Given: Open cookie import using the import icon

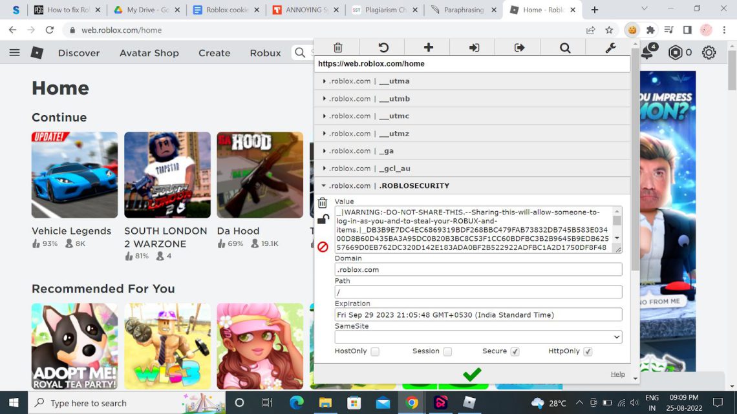Looking at the screenshot, I should click(x=473, y=47).
